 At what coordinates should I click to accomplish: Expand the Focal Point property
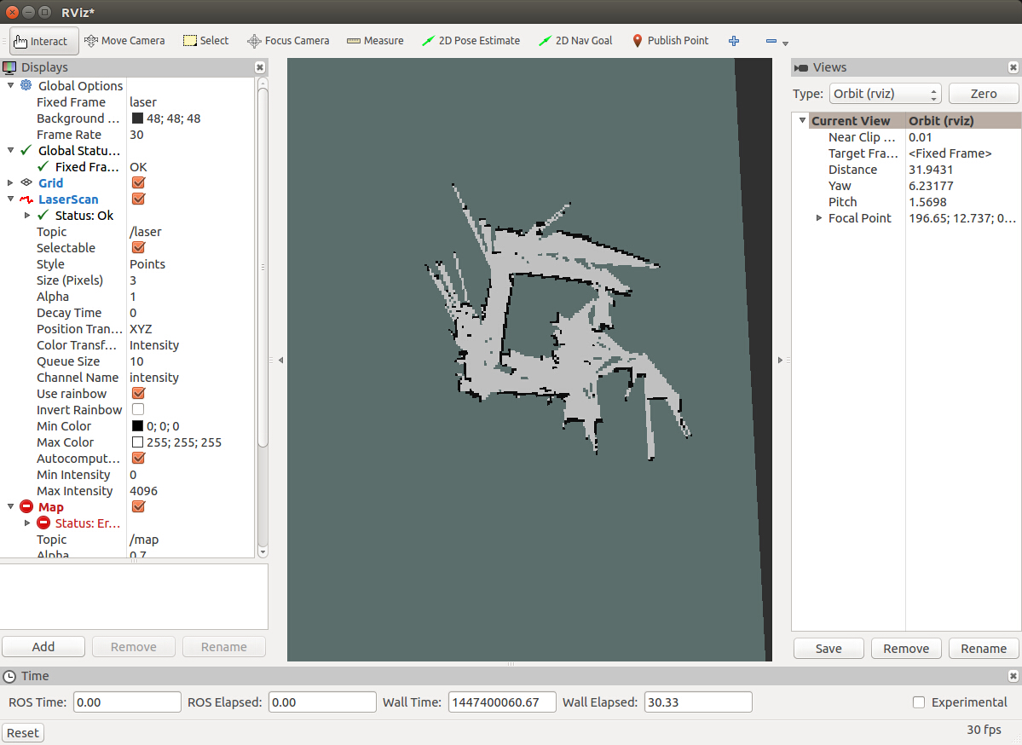click(819, 218)
